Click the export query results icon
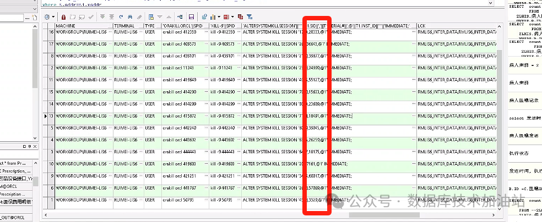Image resolution: width=542 pixels, height=222 pixels. [204, 16]
